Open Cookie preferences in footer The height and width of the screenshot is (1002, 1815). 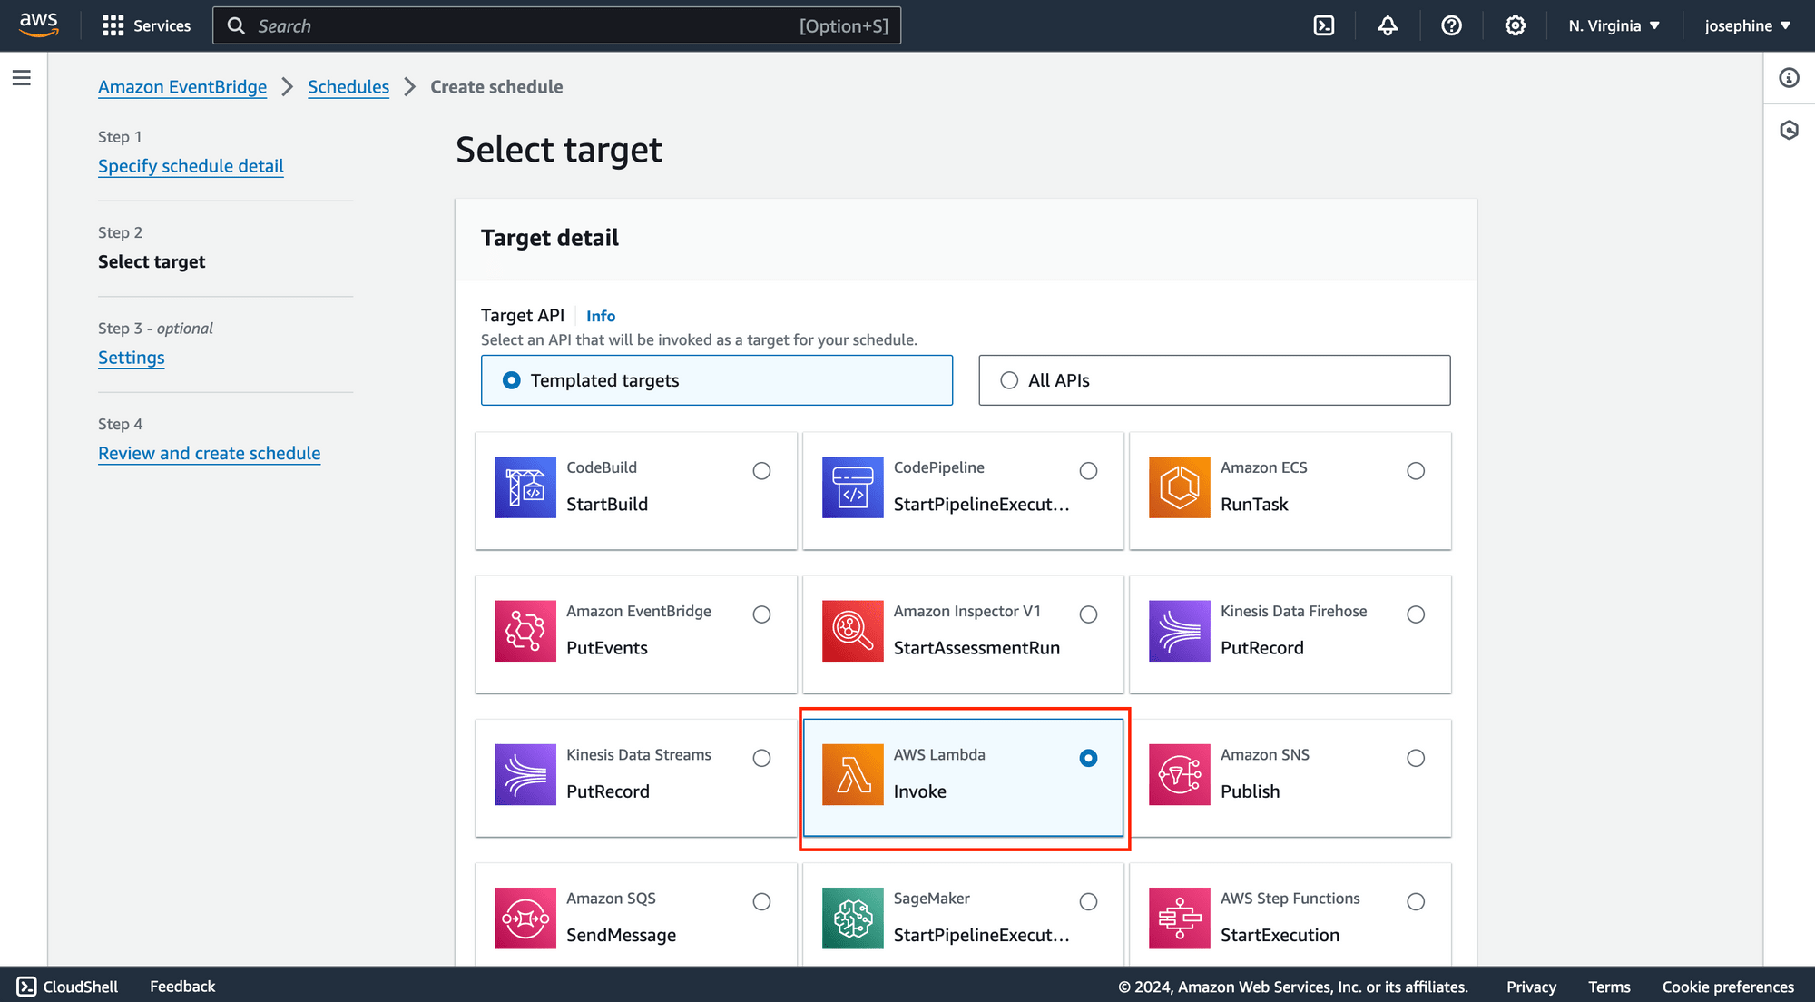coord(1728,987)
